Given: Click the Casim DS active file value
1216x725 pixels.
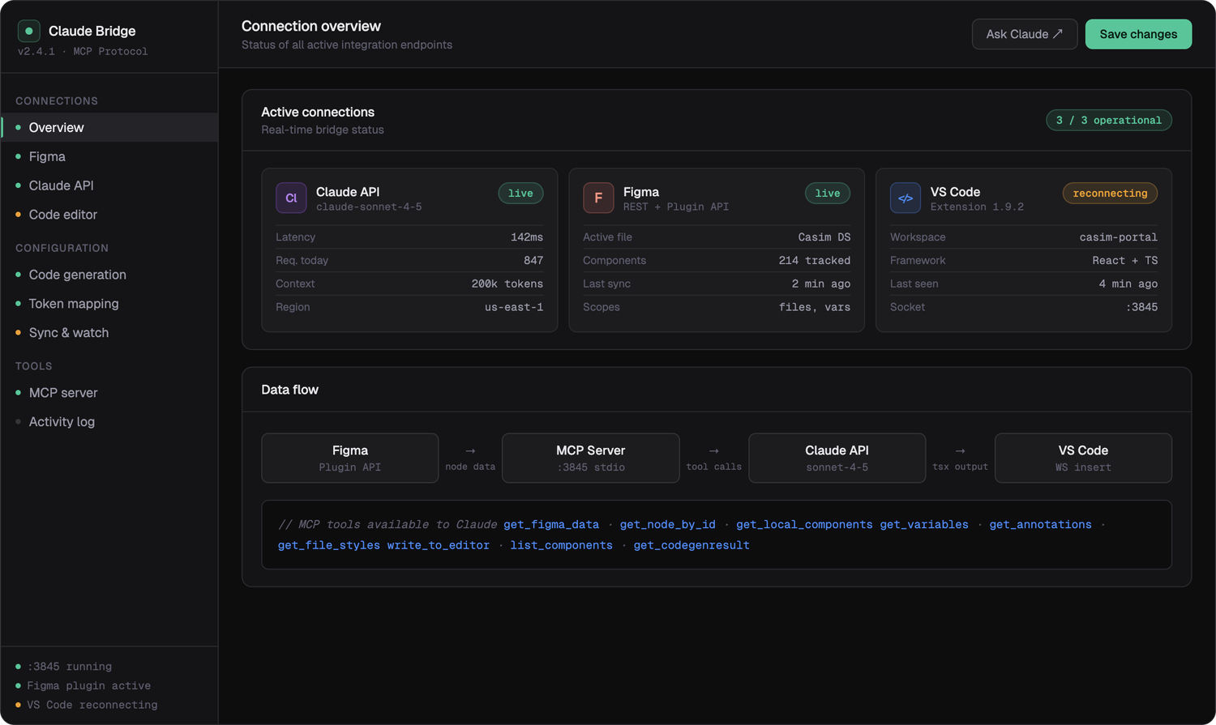Looking at the screenshot, I should [824, 237].
